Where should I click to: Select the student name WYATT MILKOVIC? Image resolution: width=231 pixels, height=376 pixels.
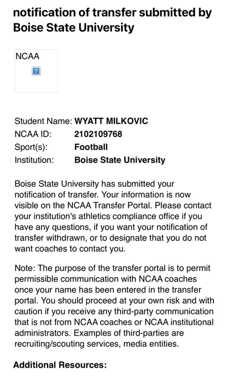[111, 121]
